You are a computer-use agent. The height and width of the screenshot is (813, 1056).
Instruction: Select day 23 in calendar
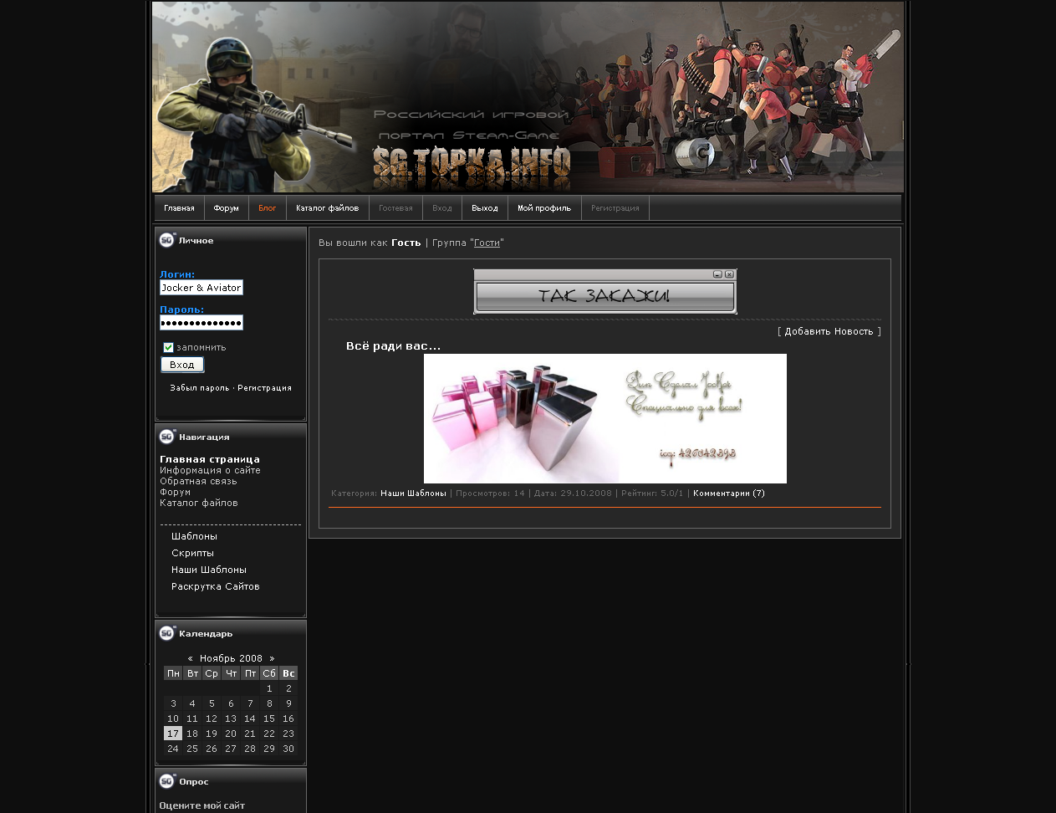[288, 734]
